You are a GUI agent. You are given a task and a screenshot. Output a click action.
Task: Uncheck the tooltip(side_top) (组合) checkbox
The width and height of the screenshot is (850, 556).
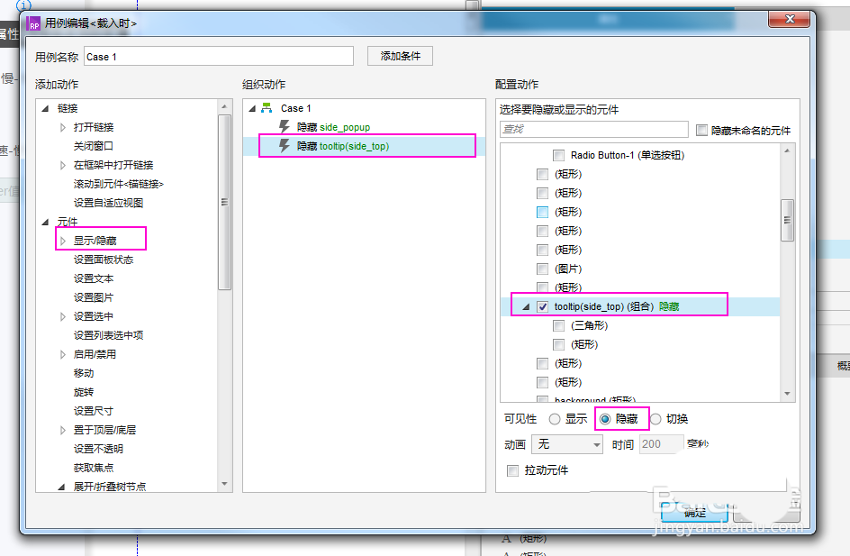[542, 305]
